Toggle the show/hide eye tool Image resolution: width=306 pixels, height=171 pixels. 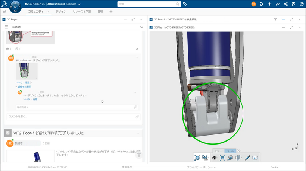215,158
